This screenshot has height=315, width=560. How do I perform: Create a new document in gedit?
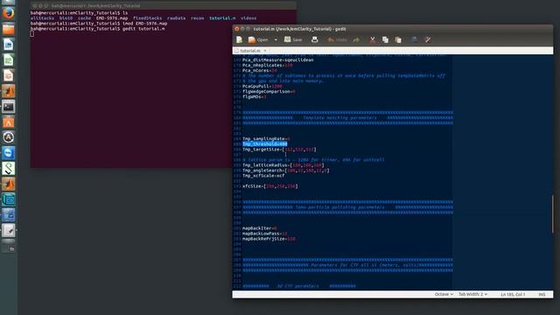click(239, 39)
